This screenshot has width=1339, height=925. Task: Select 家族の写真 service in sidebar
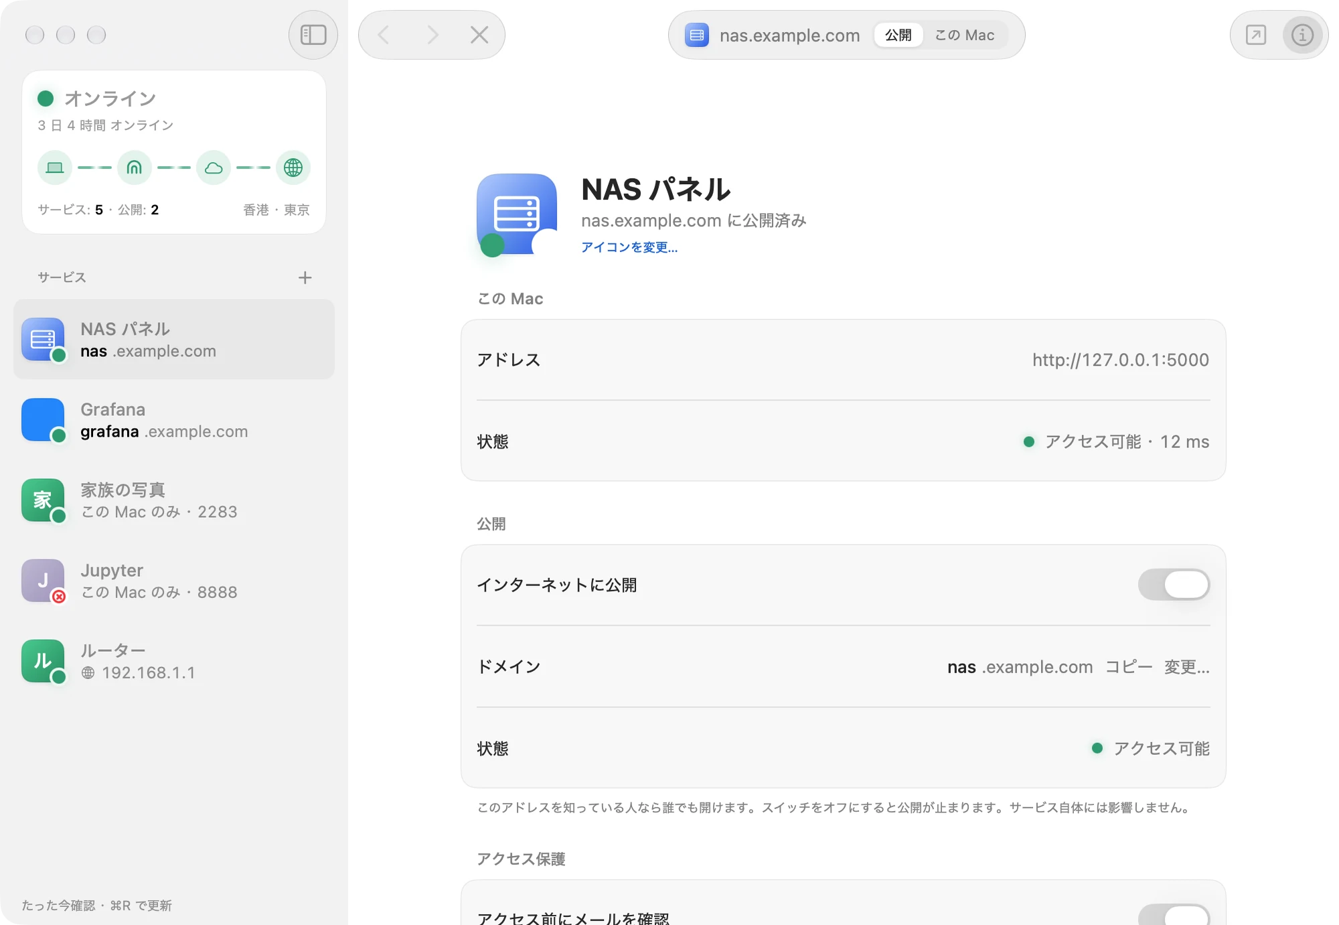[x=174, y=500]
